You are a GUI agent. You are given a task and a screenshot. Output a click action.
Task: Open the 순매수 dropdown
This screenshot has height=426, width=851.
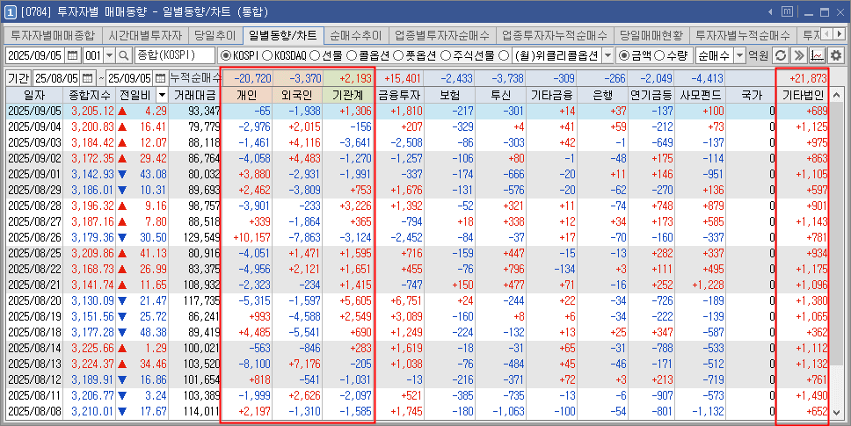[x=739, y=55]
